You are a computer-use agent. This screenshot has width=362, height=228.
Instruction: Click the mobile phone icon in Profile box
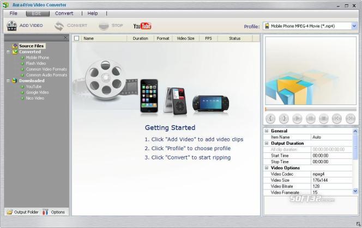coord(267,26)
